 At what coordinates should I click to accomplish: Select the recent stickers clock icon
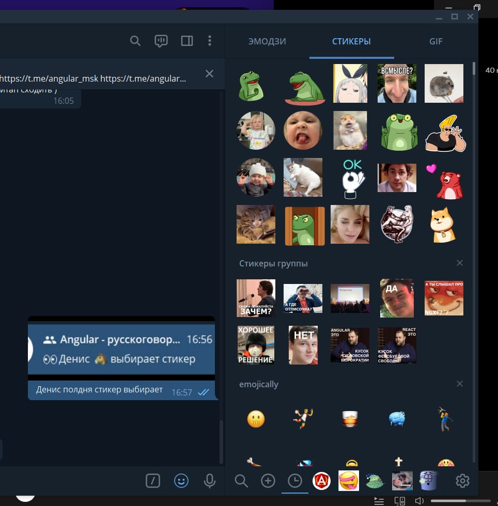click(295, 481)
